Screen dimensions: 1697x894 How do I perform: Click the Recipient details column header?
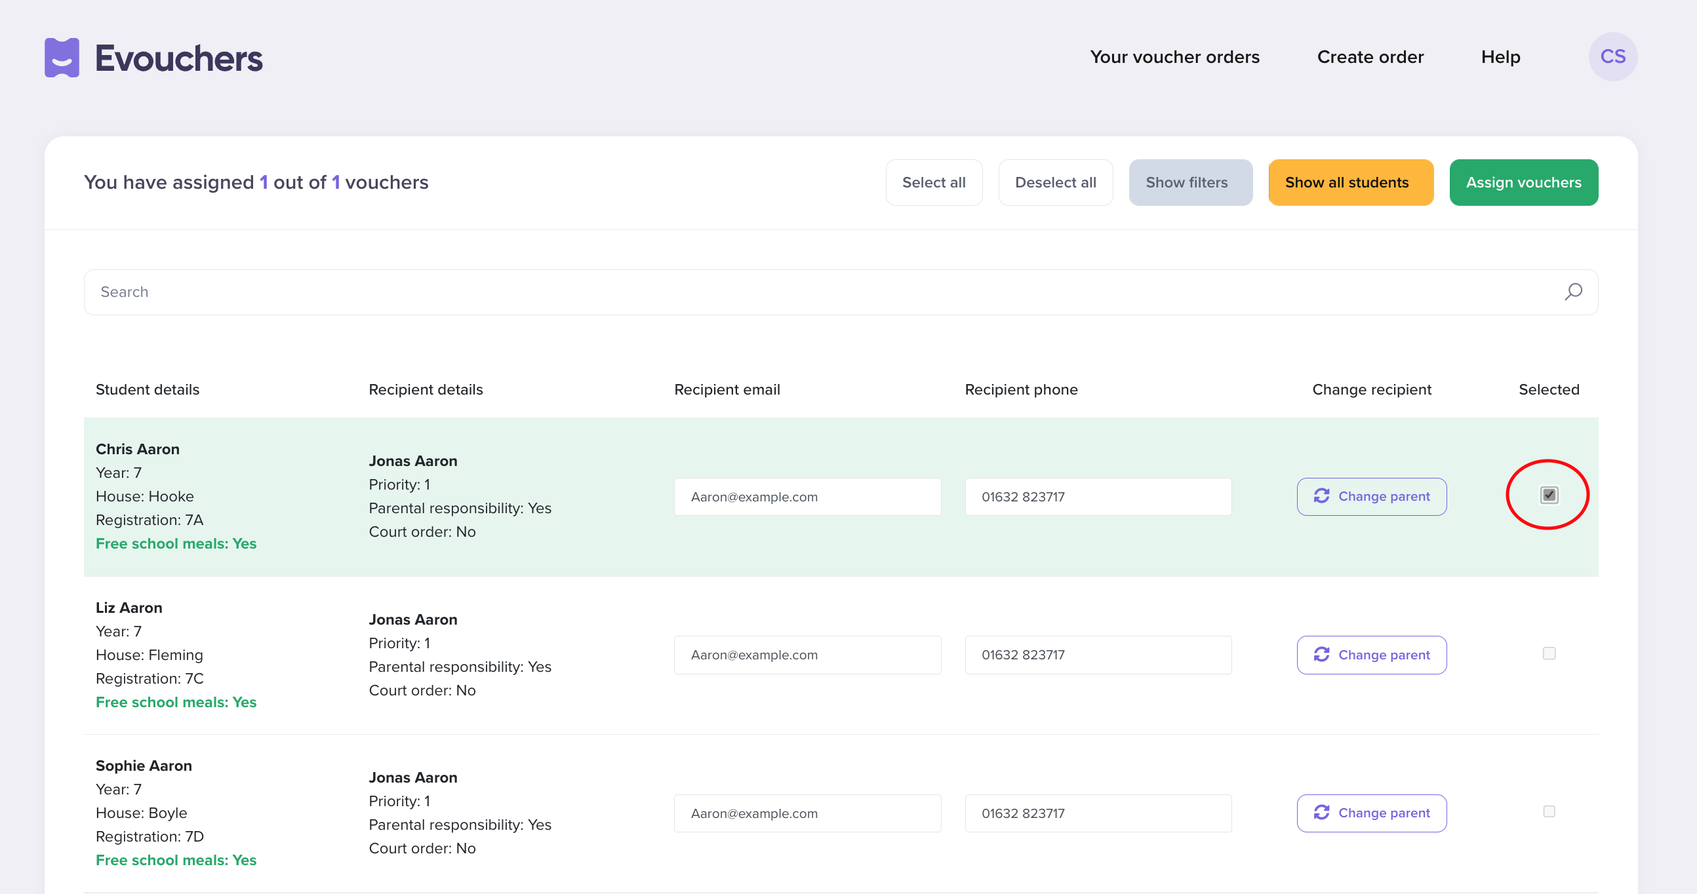426,389
